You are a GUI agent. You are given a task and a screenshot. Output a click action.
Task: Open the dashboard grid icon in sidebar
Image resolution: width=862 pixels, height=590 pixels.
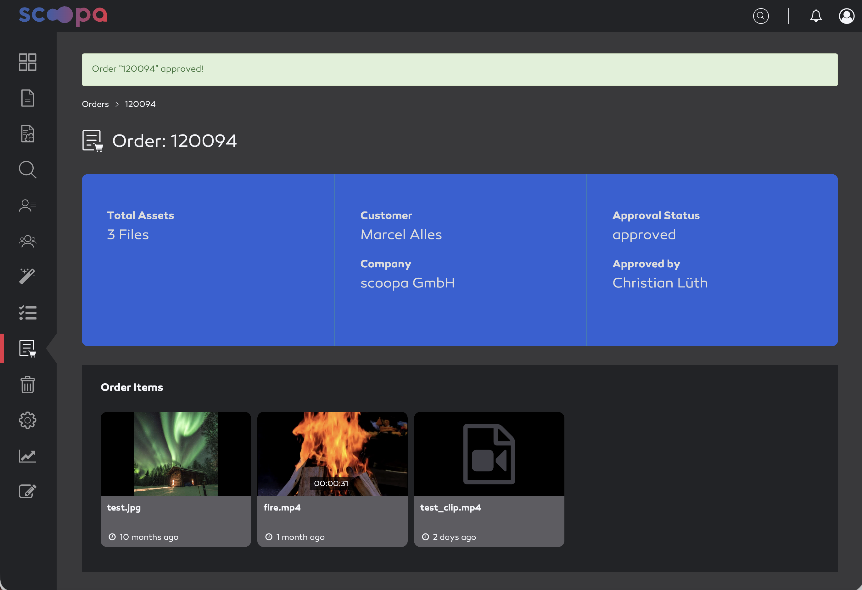(x=27, y=62)
